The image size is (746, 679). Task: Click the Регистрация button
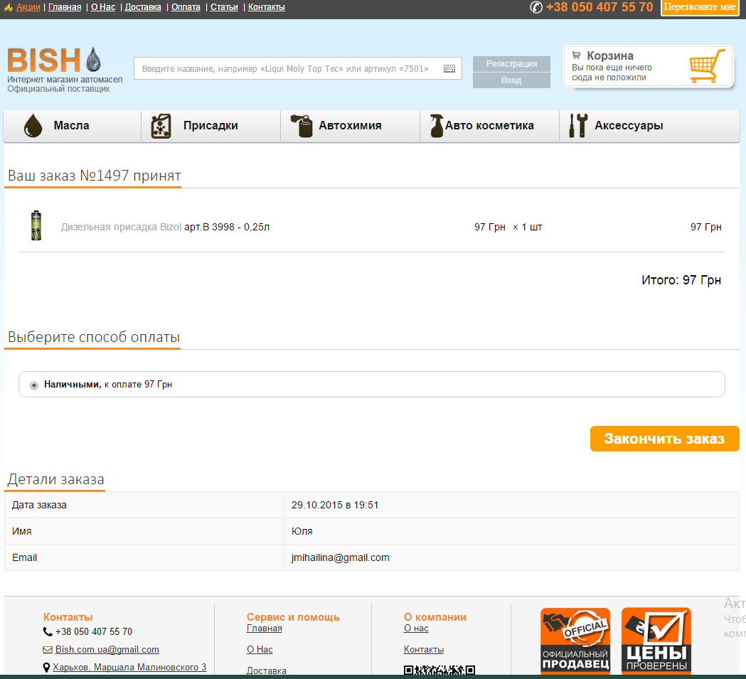[x=511, y=64]
